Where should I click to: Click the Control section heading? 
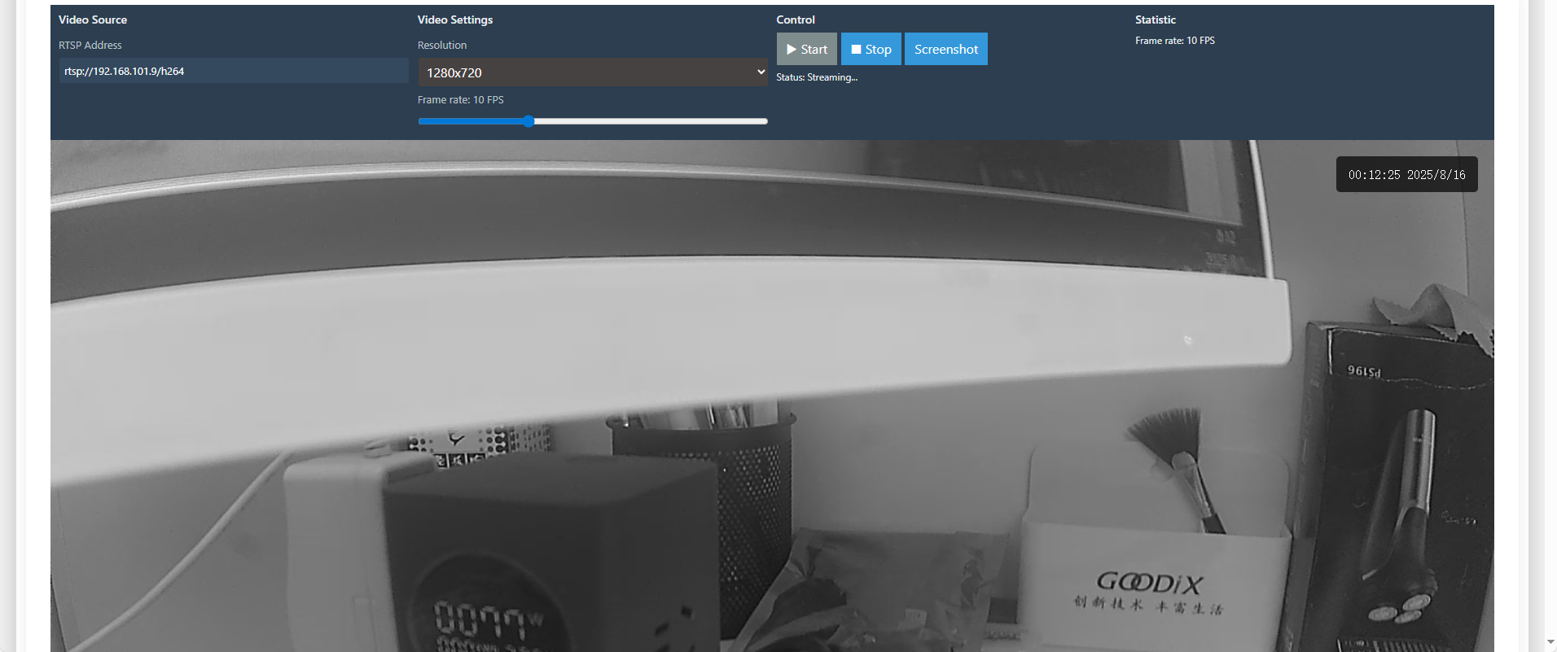(796, 20)
